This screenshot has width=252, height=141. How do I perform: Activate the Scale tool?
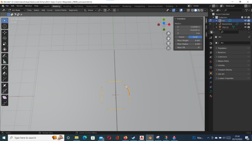pos(5,44)
